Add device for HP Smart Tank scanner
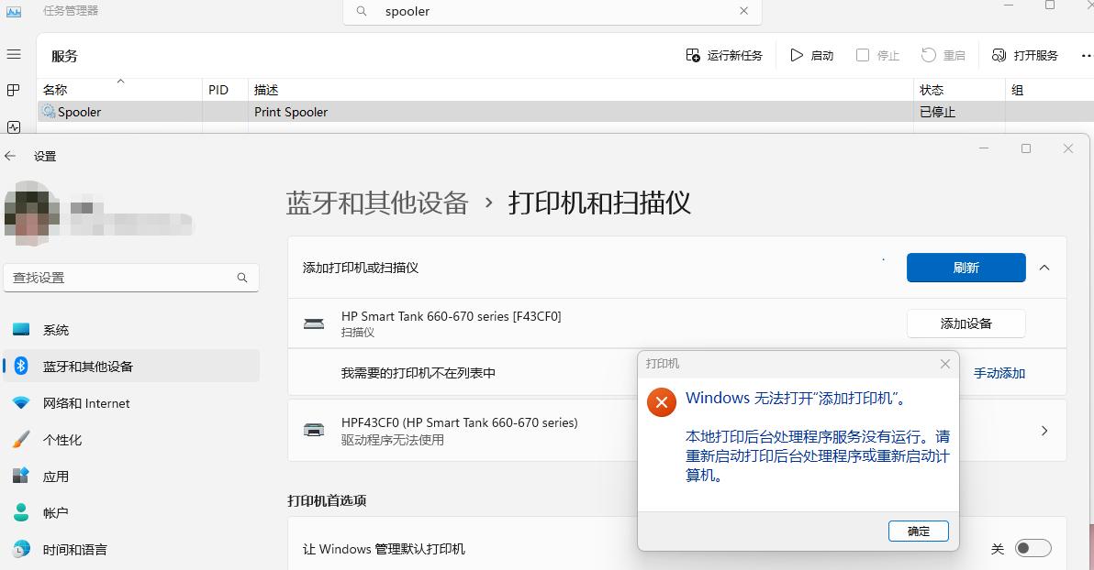This screenshot has width=1094, height=570. coord(966,323)
